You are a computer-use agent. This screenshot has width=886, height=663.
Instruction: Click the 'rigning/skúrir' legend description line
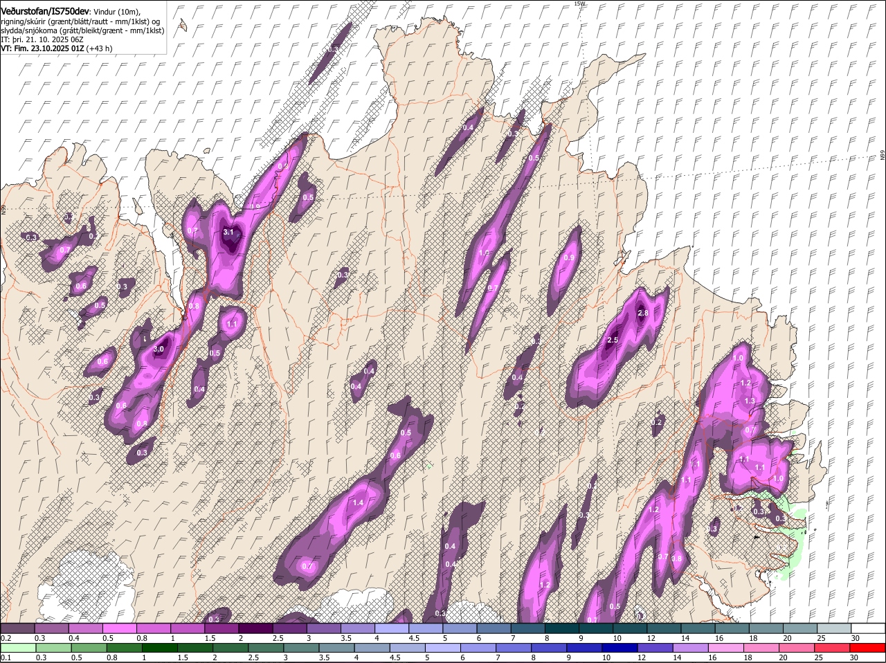pyautogui.click(x=80, y=21)
